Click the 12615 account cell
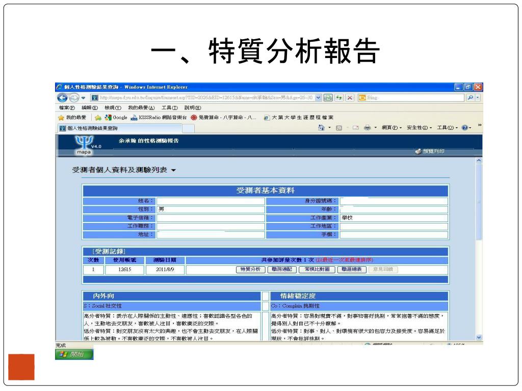The height and width of the screenshot is (391, 522). click(x=125, y=270)
